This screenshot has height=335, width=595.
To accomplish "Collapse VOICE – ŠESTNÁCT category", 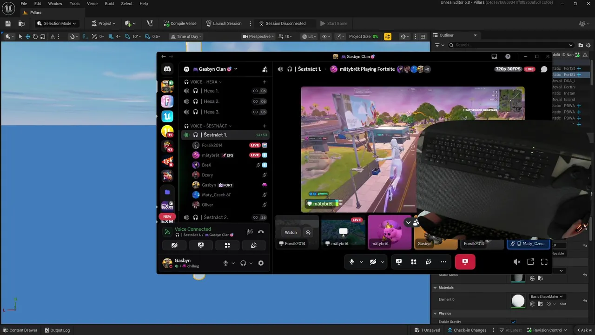I will click(x=208, y=126).
